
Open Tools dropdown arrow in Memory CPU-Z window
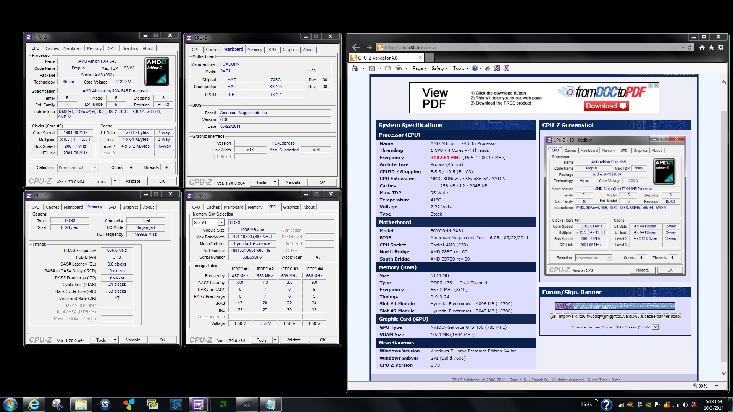pyautogui.click(x=115, y=340)
